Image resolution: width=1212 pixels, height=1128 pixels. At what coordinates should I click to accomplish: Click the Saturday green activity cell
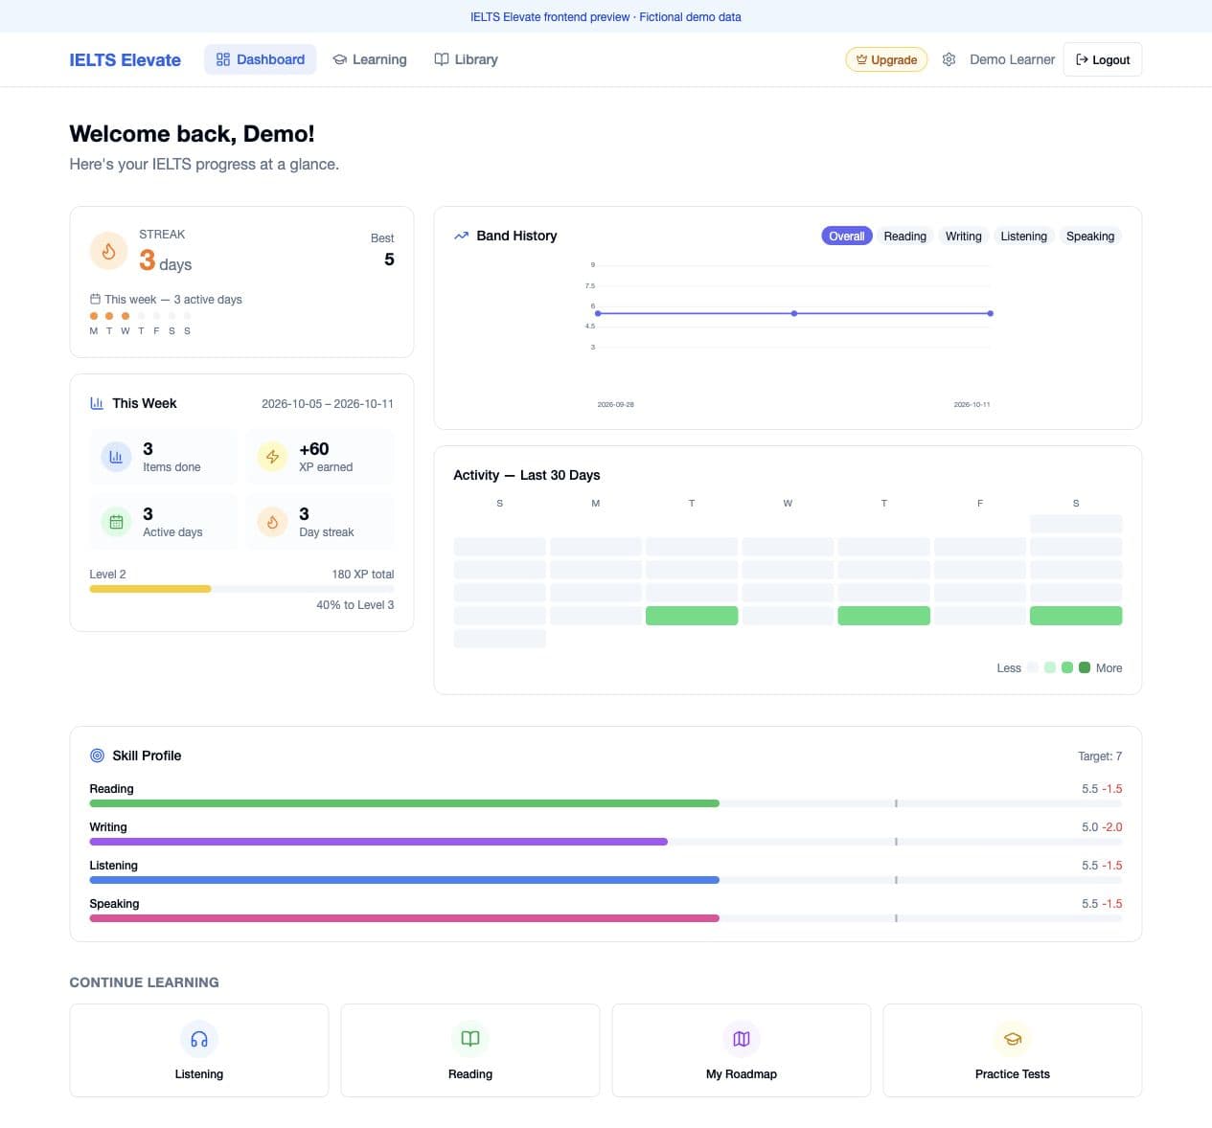pyautogui.click(x=1076, y=616)
